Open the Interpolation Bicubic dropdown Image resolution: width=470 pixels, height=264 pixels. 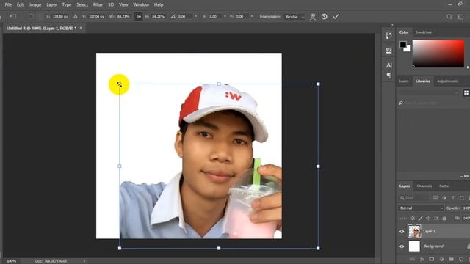(294, 17)
